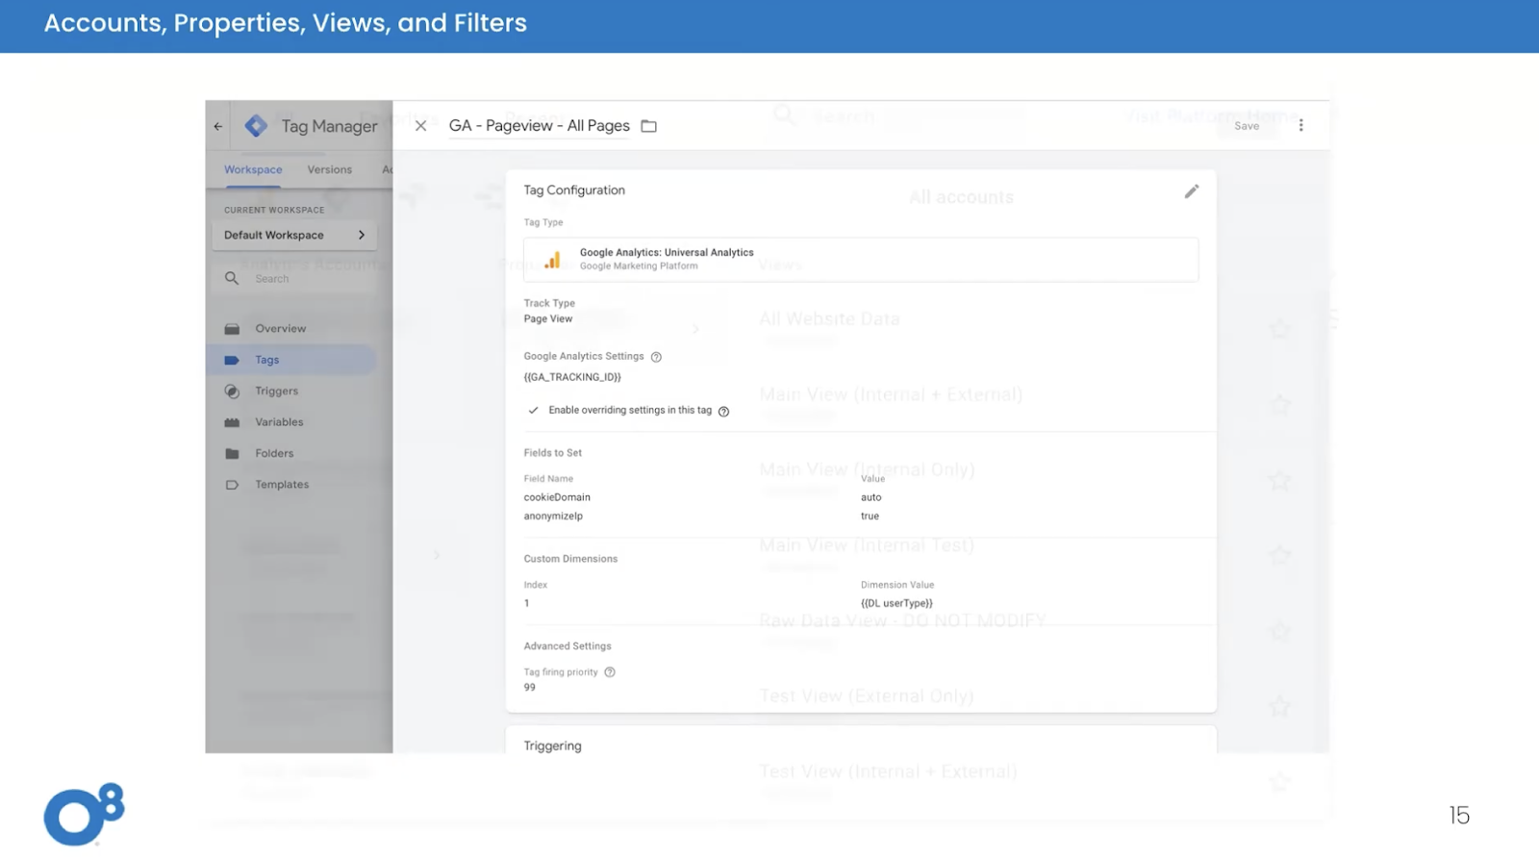The image size is (1539, 860).
Task: Click the Save button
Action: 1247,126
